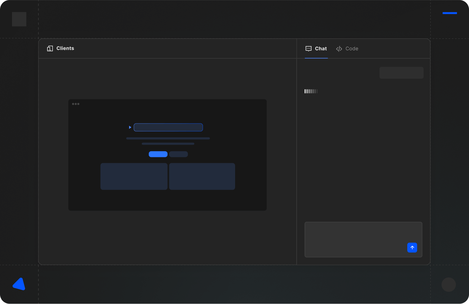Screen dimensions: 469x304
Task: Click the gray message bubble in chat
Action: pyautogui.click(x=401, y=73)
